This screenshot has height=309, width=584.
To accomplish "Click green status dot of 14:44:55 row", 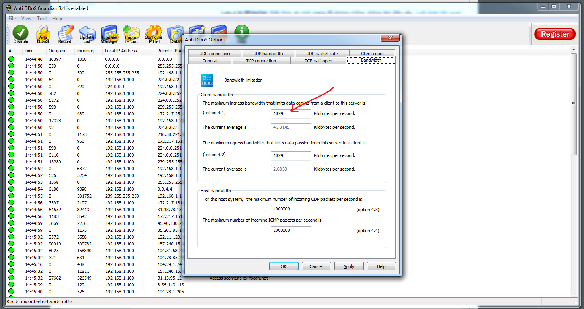I will (11, 196).
